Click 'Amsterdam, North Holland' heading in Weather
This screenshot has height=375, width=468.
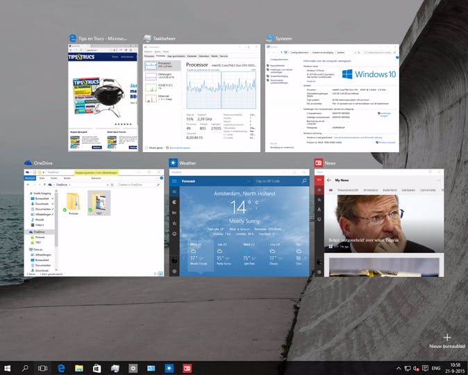pyautogui.click(x=244, y=193)
